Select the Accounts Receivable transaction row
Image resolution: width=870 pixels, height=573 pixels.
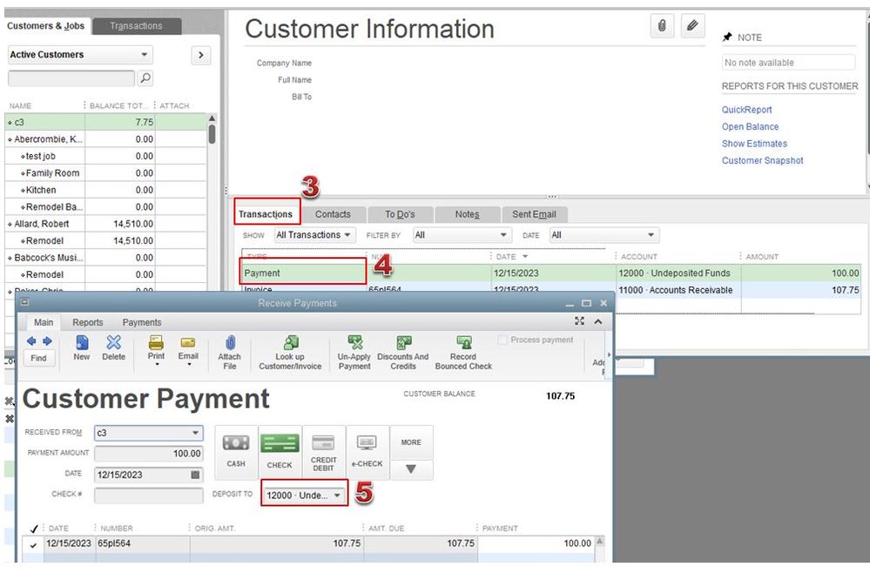coord(551,290)
